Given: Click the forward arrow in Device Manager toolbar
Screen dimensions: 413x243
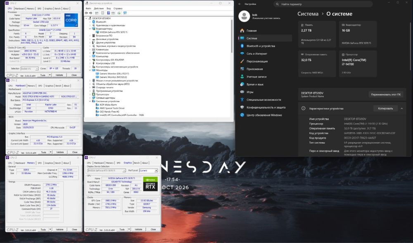Looking at the screenshot, I should 91,13.
